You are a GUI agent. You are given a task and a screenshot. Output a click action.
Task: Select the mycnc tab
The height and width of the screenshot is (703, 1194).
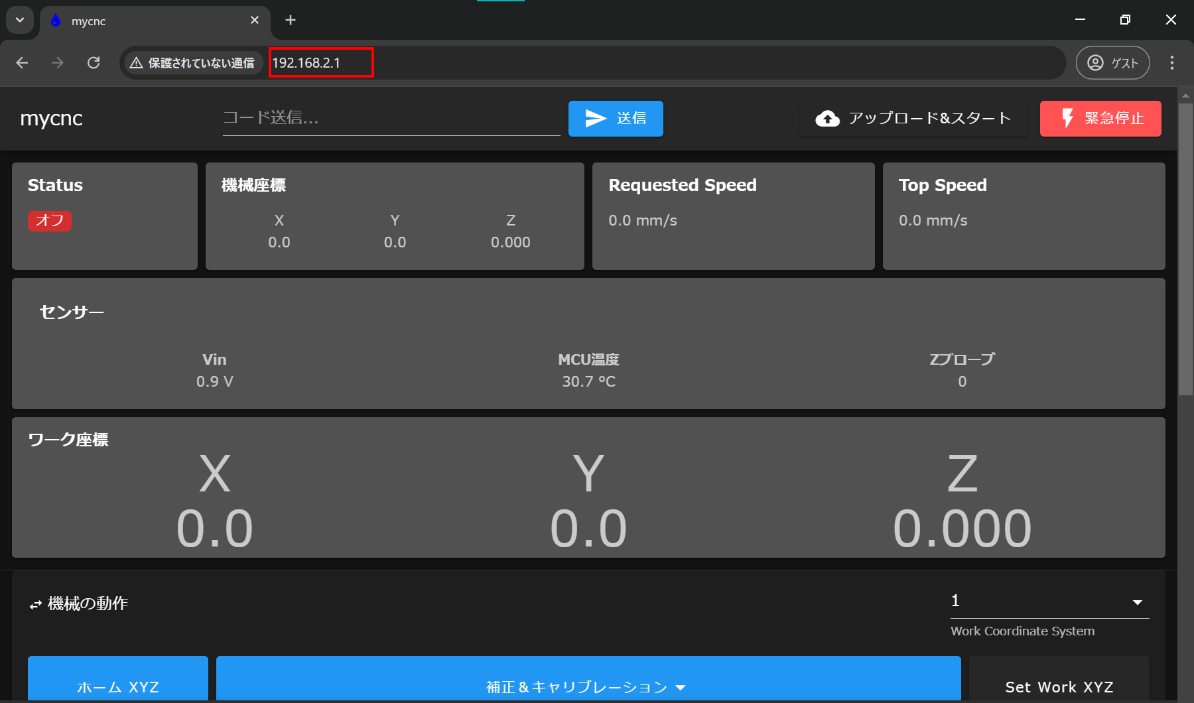click(155, 21)
